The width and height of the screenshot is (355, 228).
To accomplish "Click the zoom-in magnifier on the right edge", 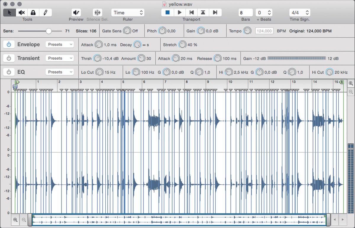I will click(x=351, y=83).
